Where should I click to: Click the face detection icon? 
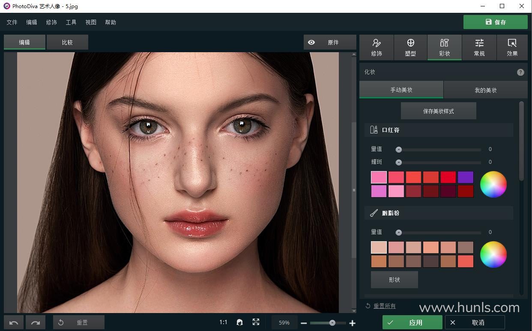point(239,322)
